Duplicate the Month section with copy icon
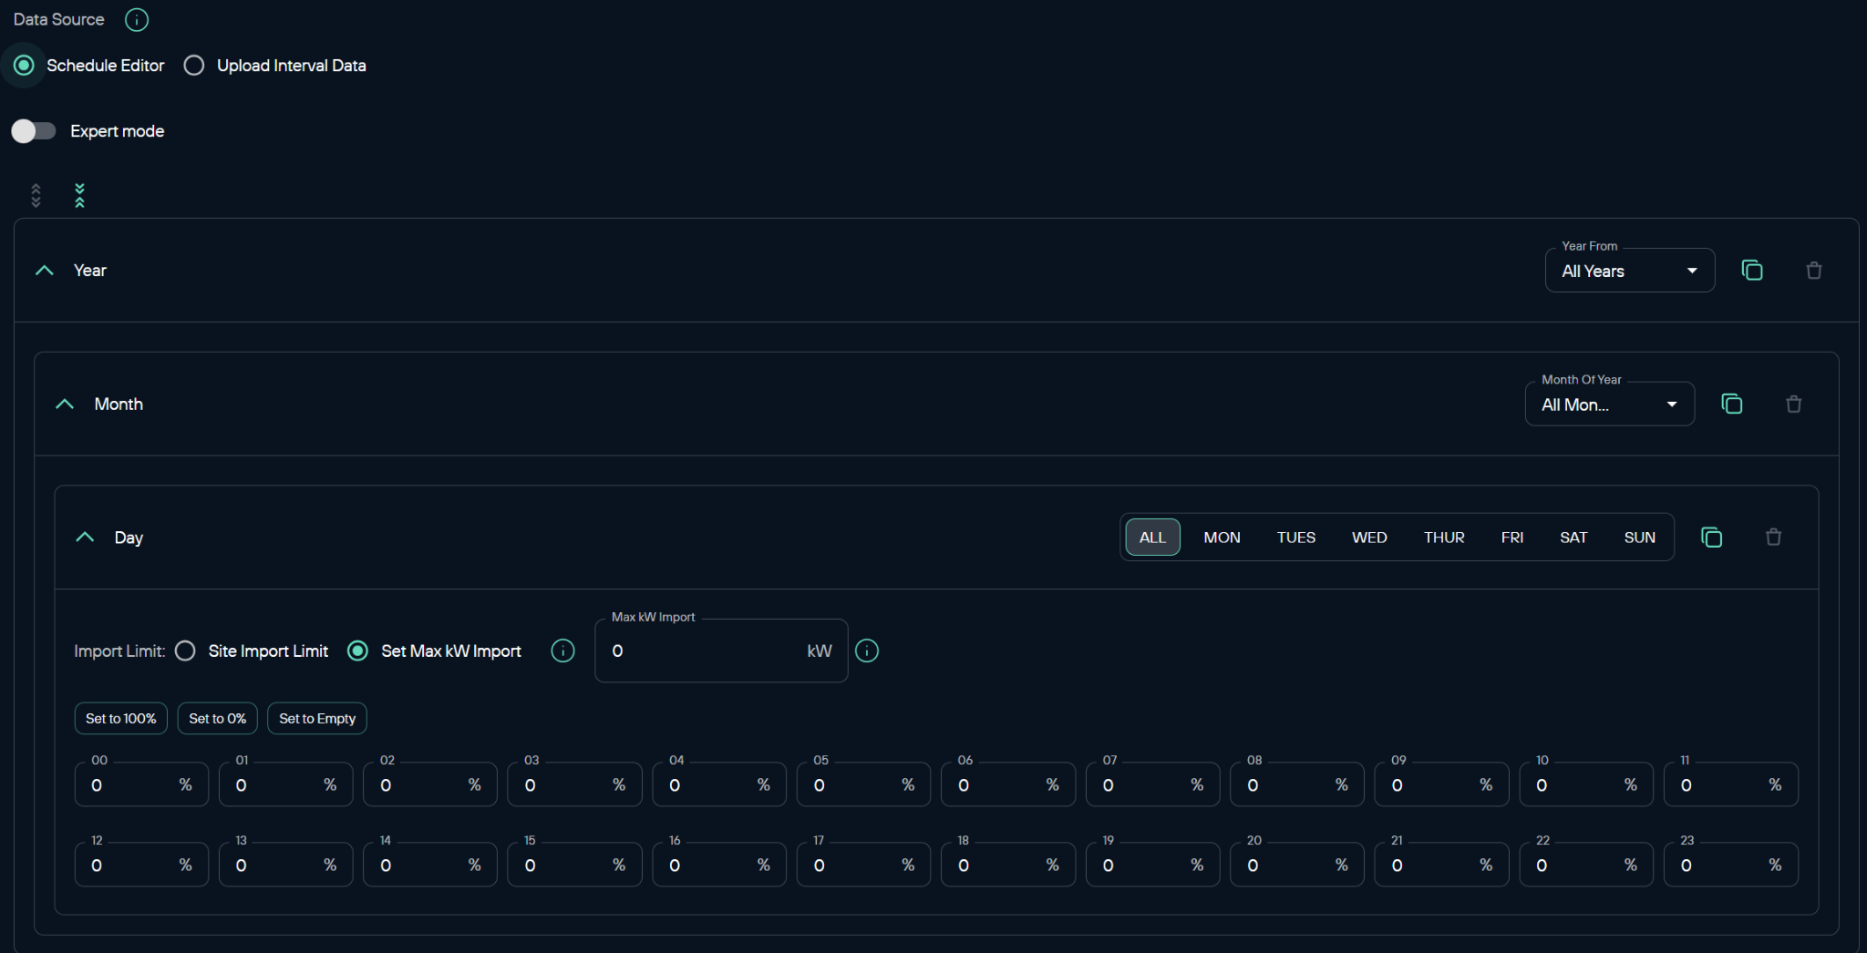 point(1731,404)
